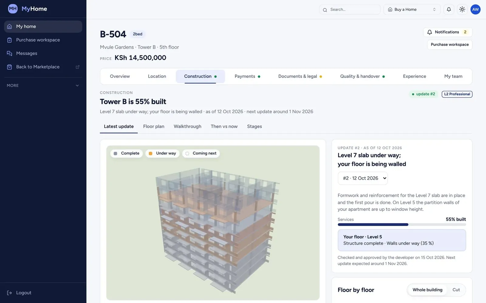
Task: Click the Purchase workspace button at top right
Action: pos(450,45)
